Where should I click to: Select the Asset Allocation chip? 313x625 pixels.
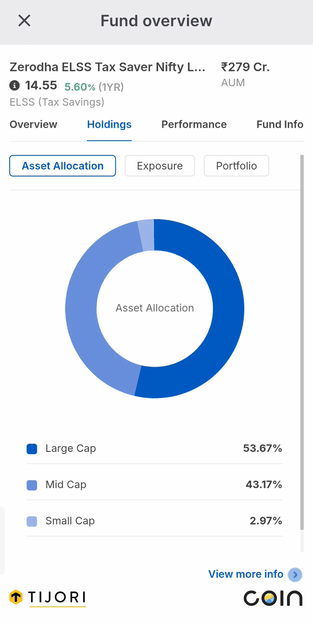(x=63, y=166)
